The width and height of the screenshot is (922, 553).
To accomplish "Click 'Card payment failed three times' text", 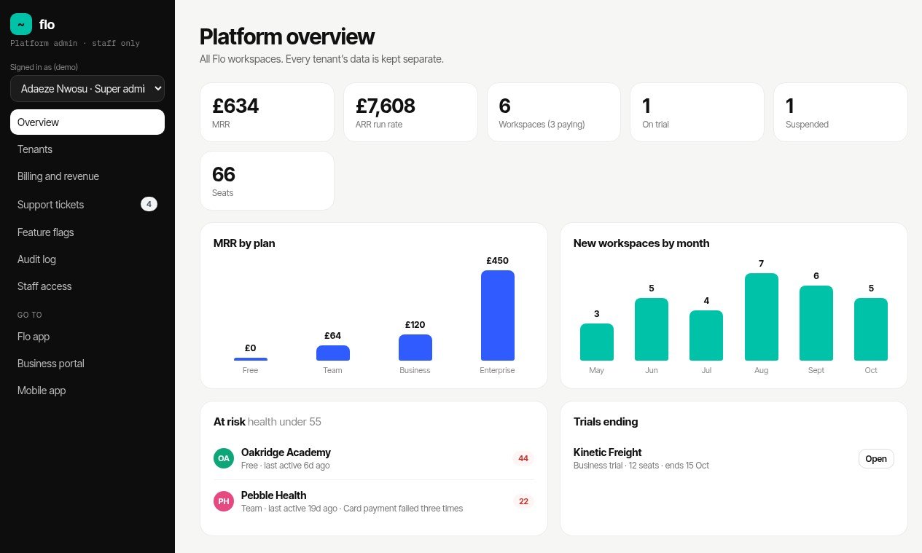I will (x=403, y=509).
